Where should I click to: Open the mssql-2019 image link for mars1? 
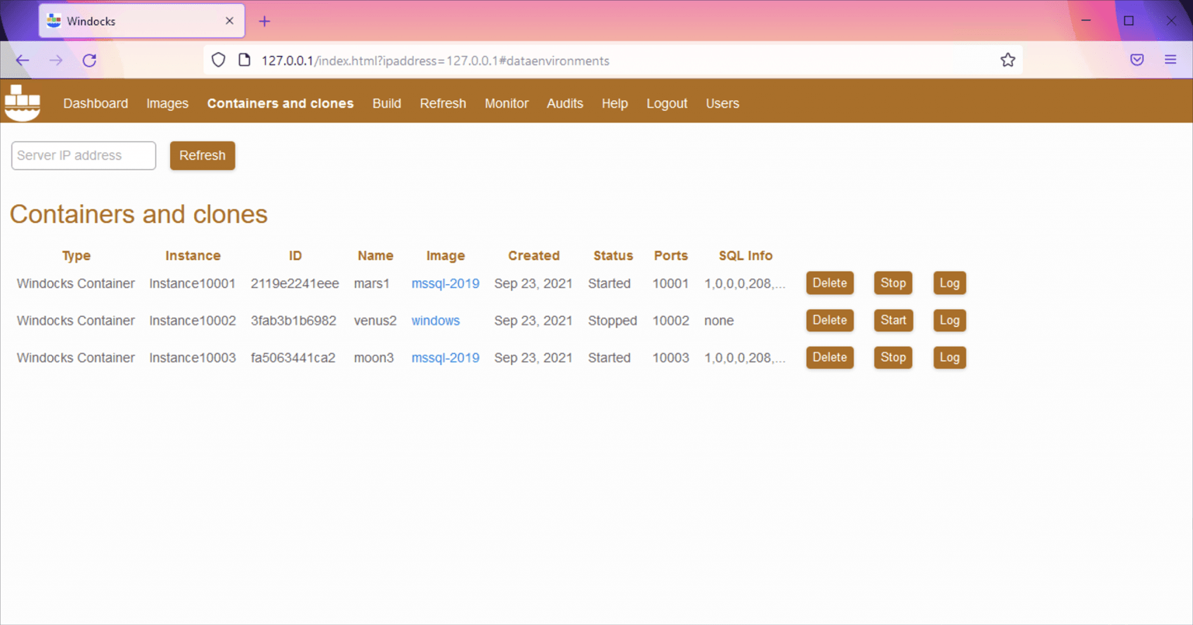pos(445,283)
